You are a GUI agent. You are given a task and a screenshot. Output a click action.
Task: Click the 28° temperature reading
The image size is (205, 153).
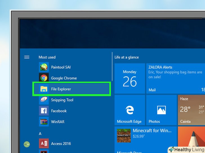tap(185, 109)
